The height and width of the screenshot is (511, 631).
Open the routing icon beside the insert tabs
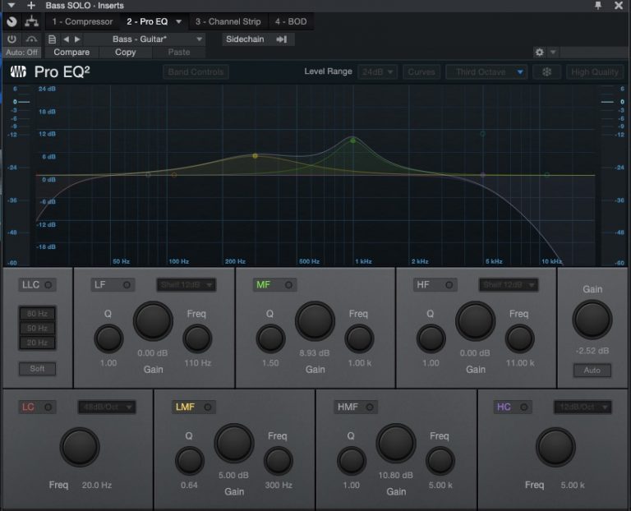tap(31, 21)
